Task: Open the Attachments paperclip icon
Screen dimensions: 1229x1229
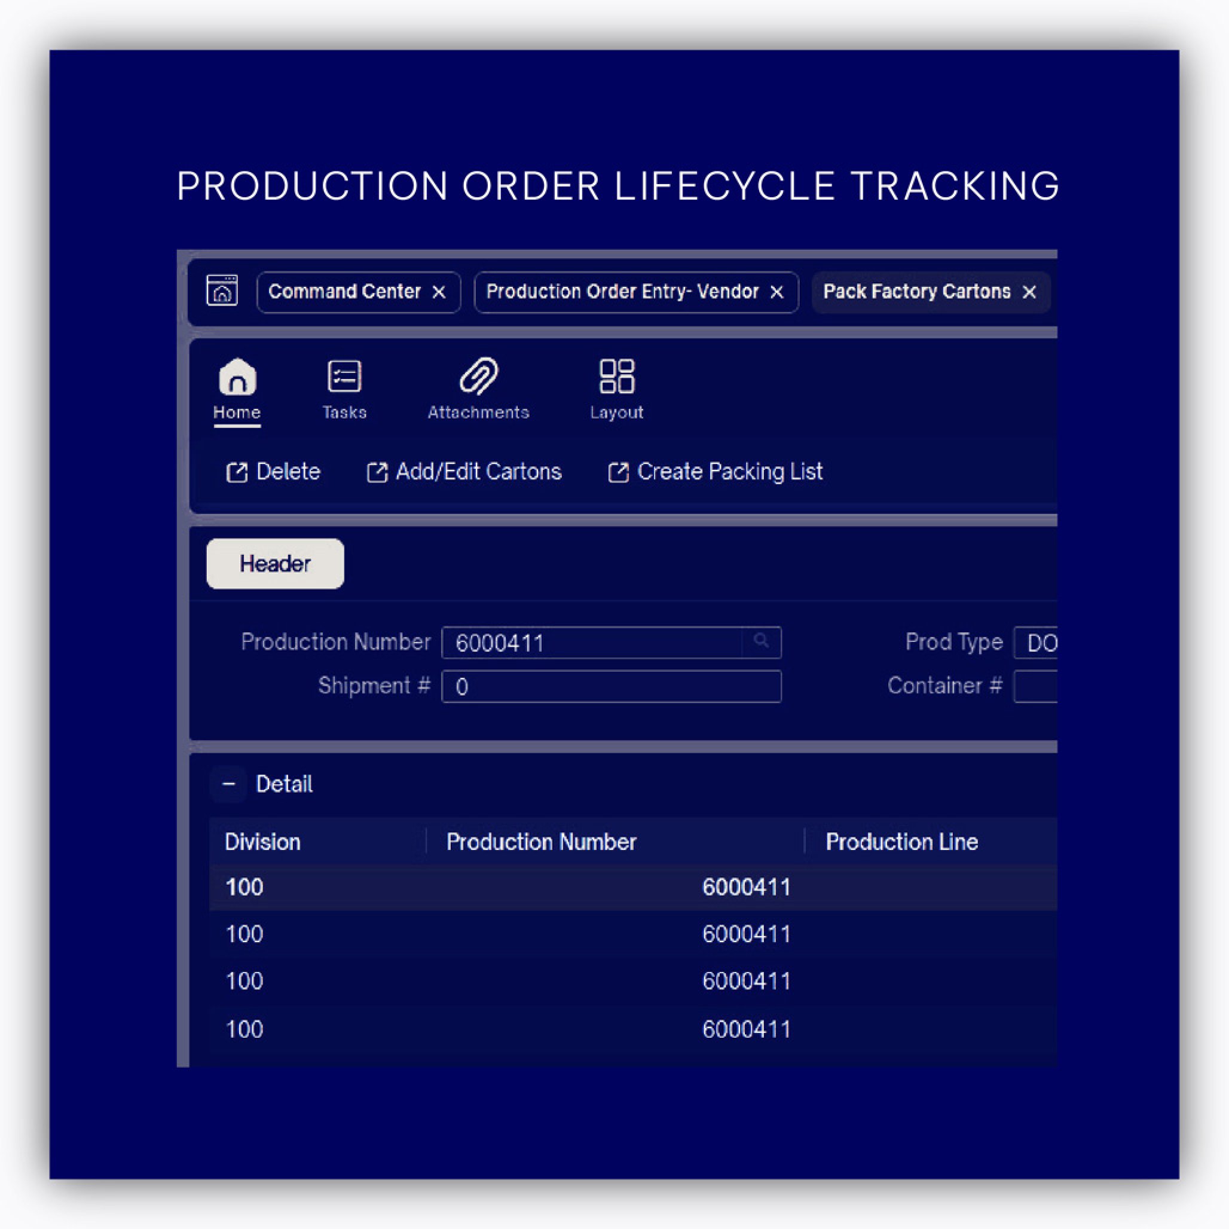Action: pyautogui.click(x=478, y=377)
